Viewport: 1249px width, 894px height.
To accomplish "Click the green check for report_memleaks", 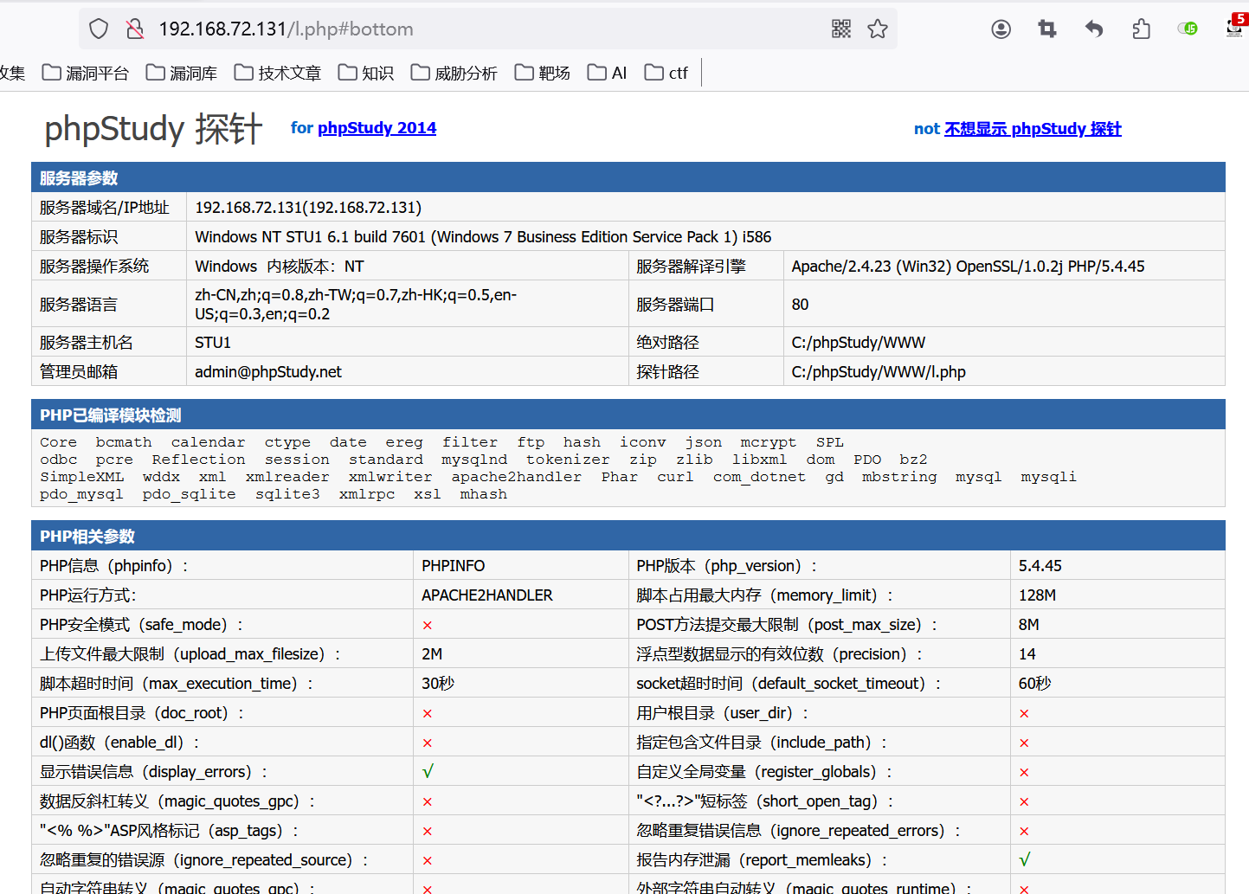I will 1025,859.
